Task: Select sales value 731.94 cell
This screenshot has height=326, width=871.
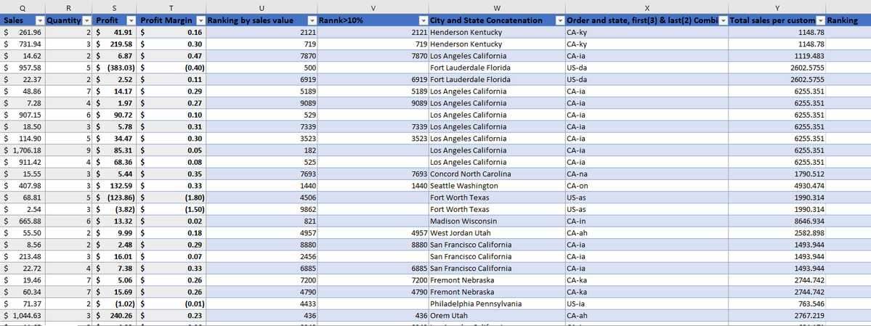Action: click(23, 44)
